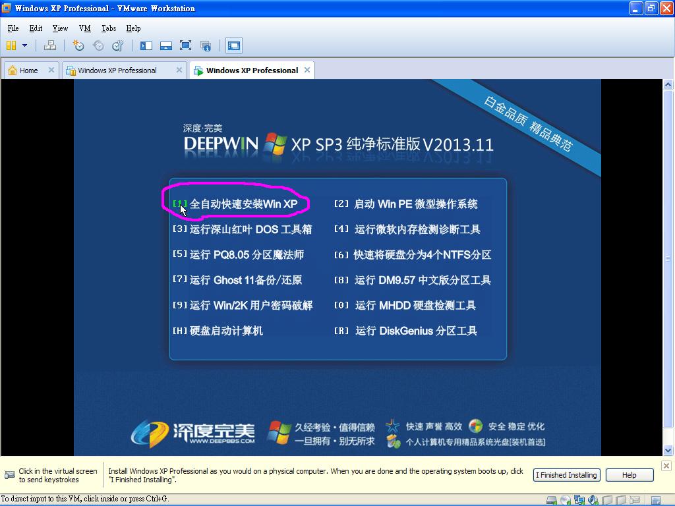Image resolution: width=675 pixels, height=506 pixels.
Task: Click the Unity mode toolbar icon
Action: [206, 45]
